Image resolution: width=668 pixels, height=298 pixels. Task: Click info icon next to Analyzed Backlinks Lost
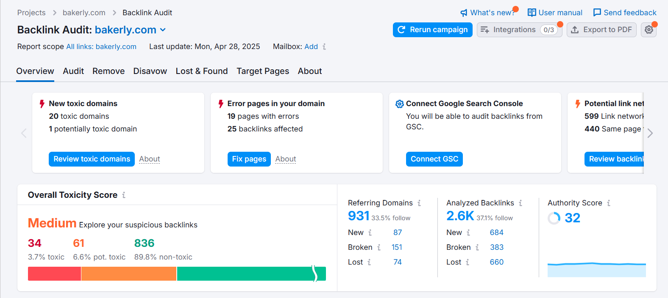(468, 262)
